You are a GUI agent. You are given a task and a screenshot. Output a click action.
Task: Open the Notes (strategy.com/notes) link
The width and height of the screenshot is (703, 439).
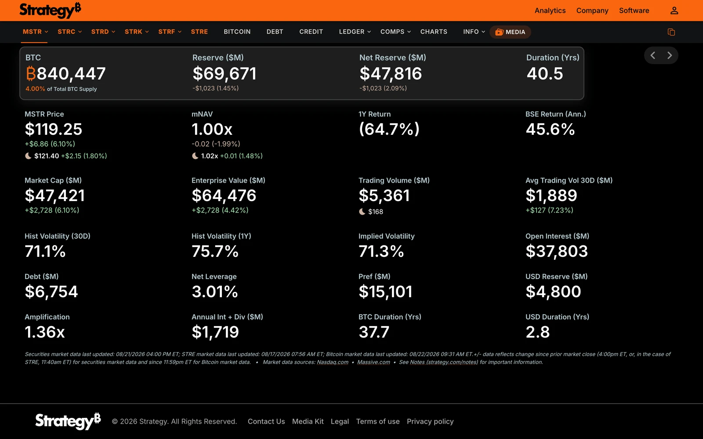pyautogui.click(x=444, y=362)
